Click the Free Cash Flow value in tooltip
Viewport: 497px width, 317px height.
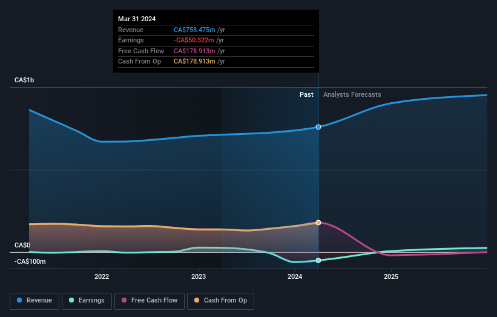[x=194, y=51]
